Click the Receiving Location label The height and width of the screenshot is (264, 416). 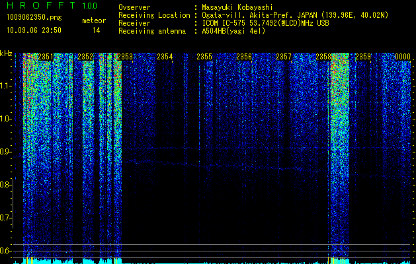[154, 15]
